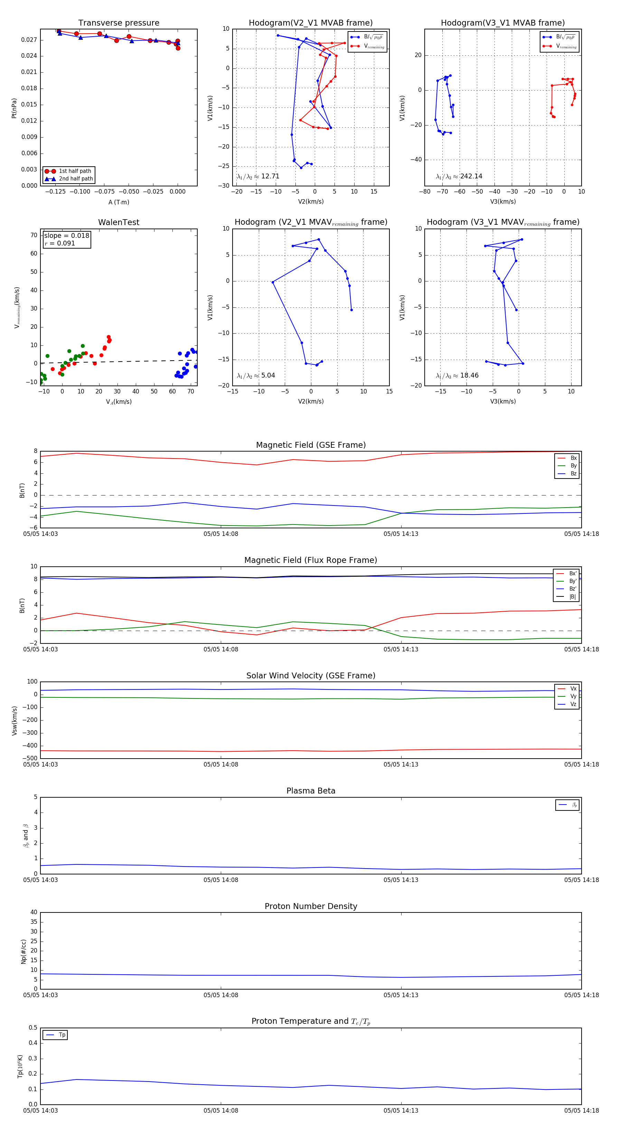Click the λ1/λ2 ≈ 12.71 annotation
Viewport: 622px width, 1141px height.
258,176
